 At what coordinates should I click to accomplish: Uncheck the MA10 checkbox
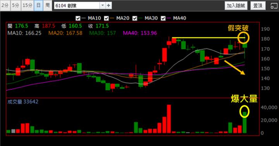(78, 18)
